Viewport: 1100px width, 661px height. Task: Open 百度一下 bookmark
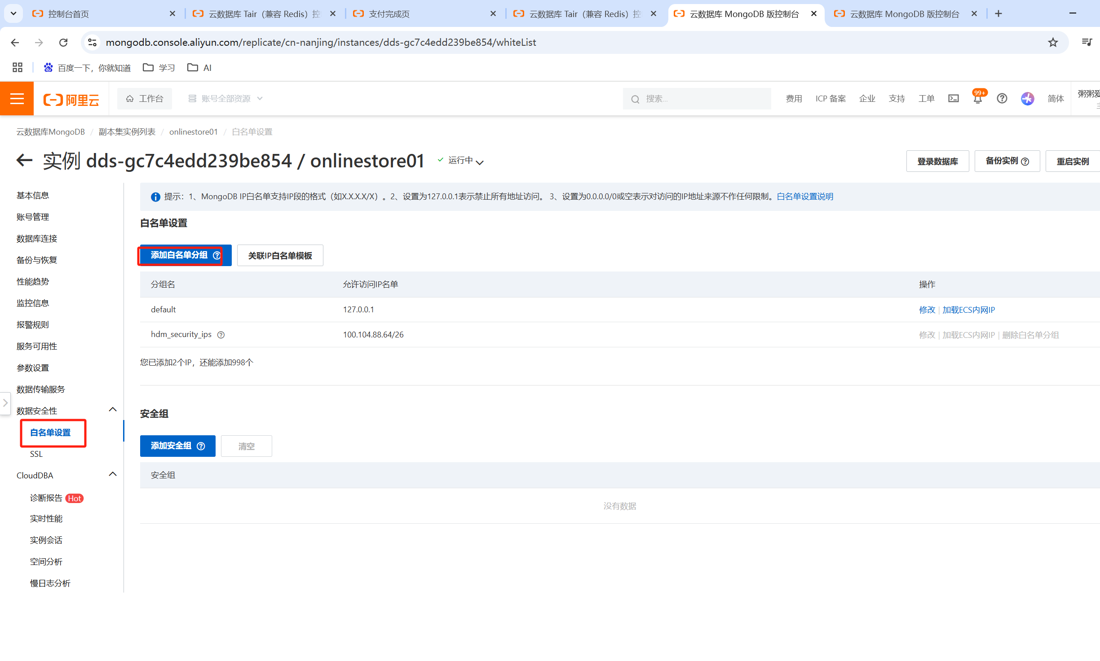[87, 67]
